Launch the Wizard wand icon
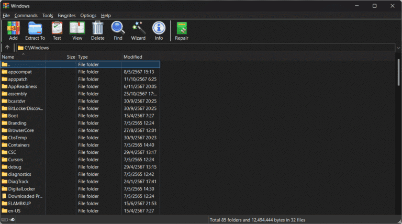402x224 pixels. point(138,28)
